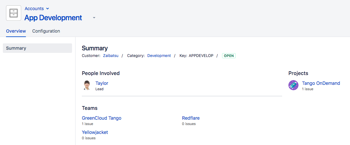Click the APPDEVELOP key text
The height and width of the screenshot is (145, 350).
[201, 56]
